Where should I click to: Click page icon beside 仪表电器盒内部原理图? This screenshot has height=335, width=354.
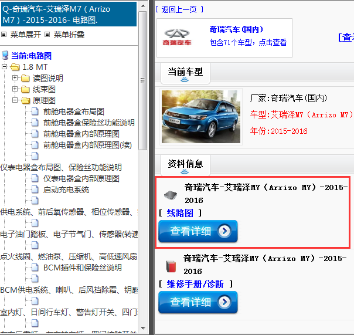pyautogui.click(x=35, y=178)
